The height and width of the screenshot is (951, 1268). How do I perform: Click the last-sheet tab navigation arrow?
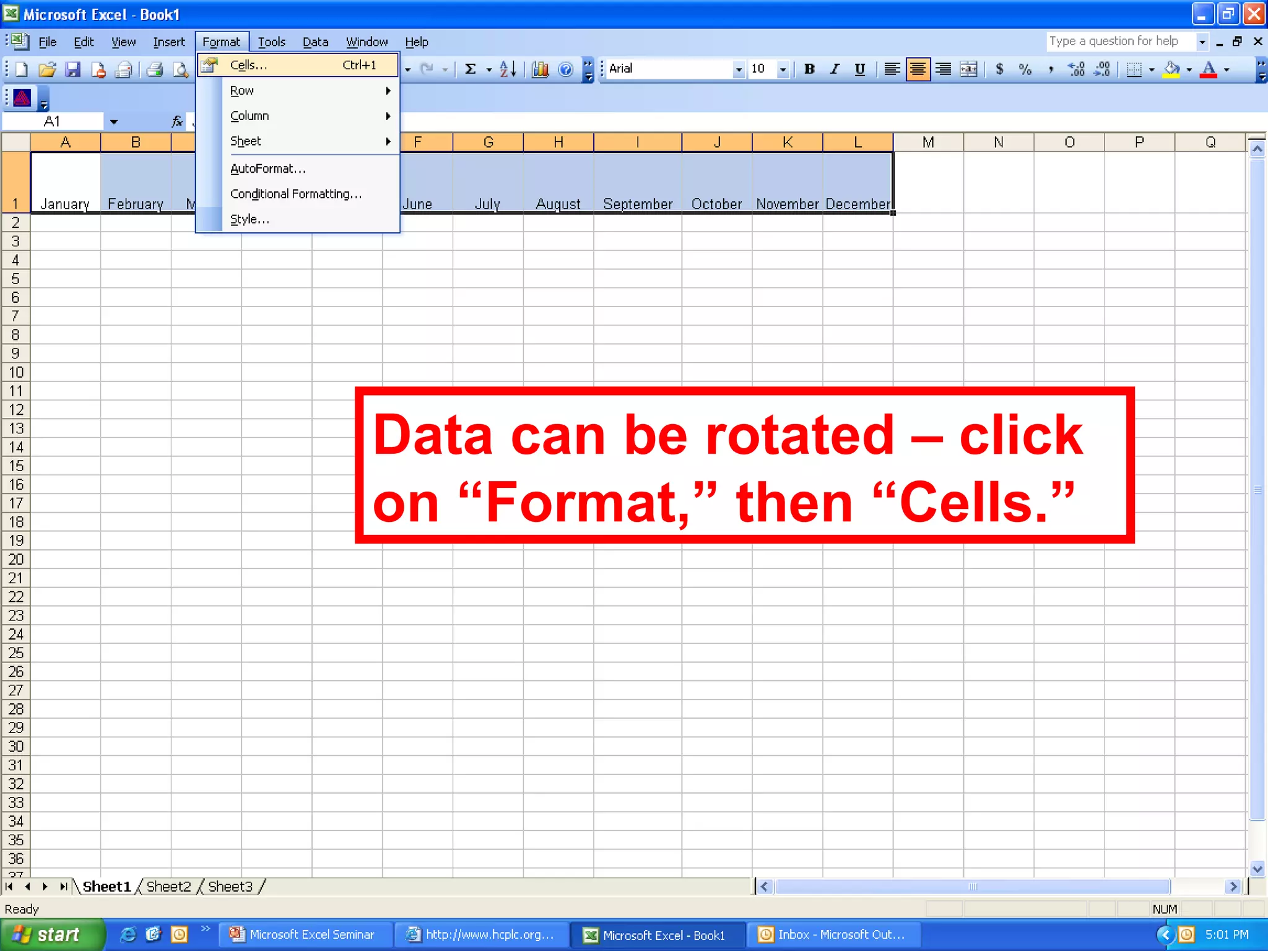coord(63,887)
